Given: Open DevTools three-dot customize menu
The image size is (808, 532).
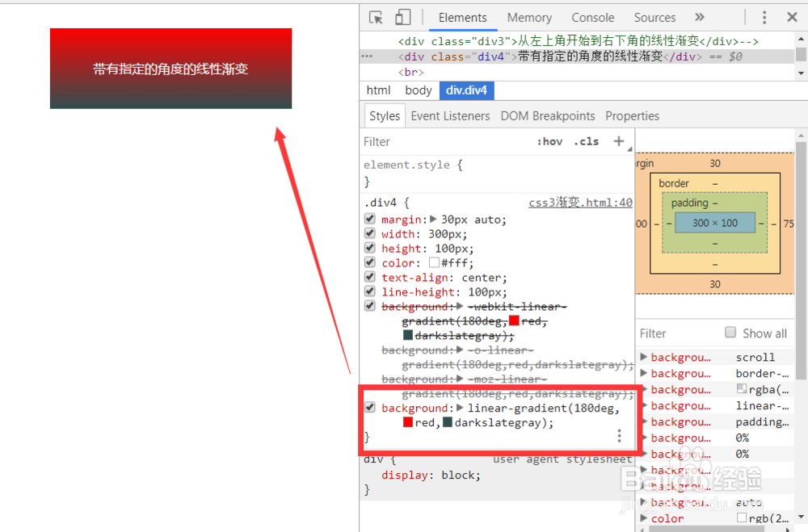Looking at the screenshot, I should [x=764, y=17].
